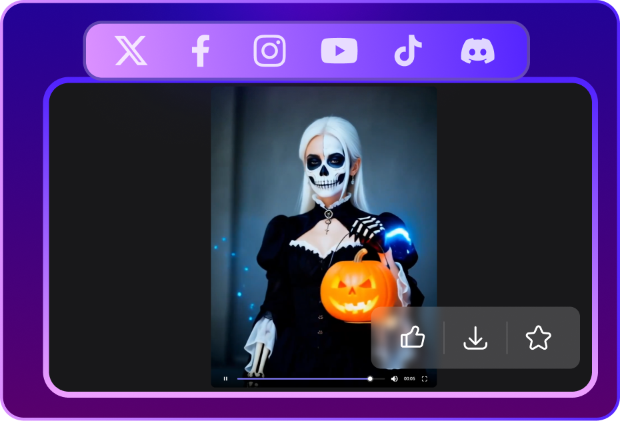The width and height of the screenshot is (620, 421).
Task: Click the Instagram icon in the share bar
Action: [x=269, y=50]
